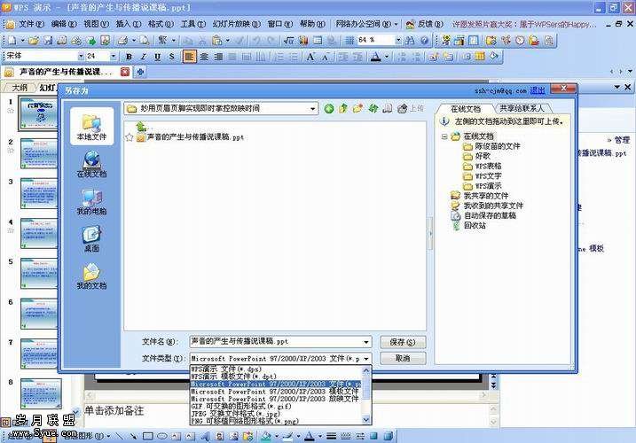
Task: Toggle Underline formatting in toolbar
Action: pos(157,57)
